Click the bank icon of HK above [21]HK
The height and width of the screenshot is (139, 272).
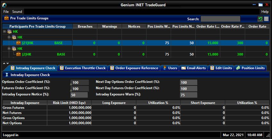[x=14, y=37]
